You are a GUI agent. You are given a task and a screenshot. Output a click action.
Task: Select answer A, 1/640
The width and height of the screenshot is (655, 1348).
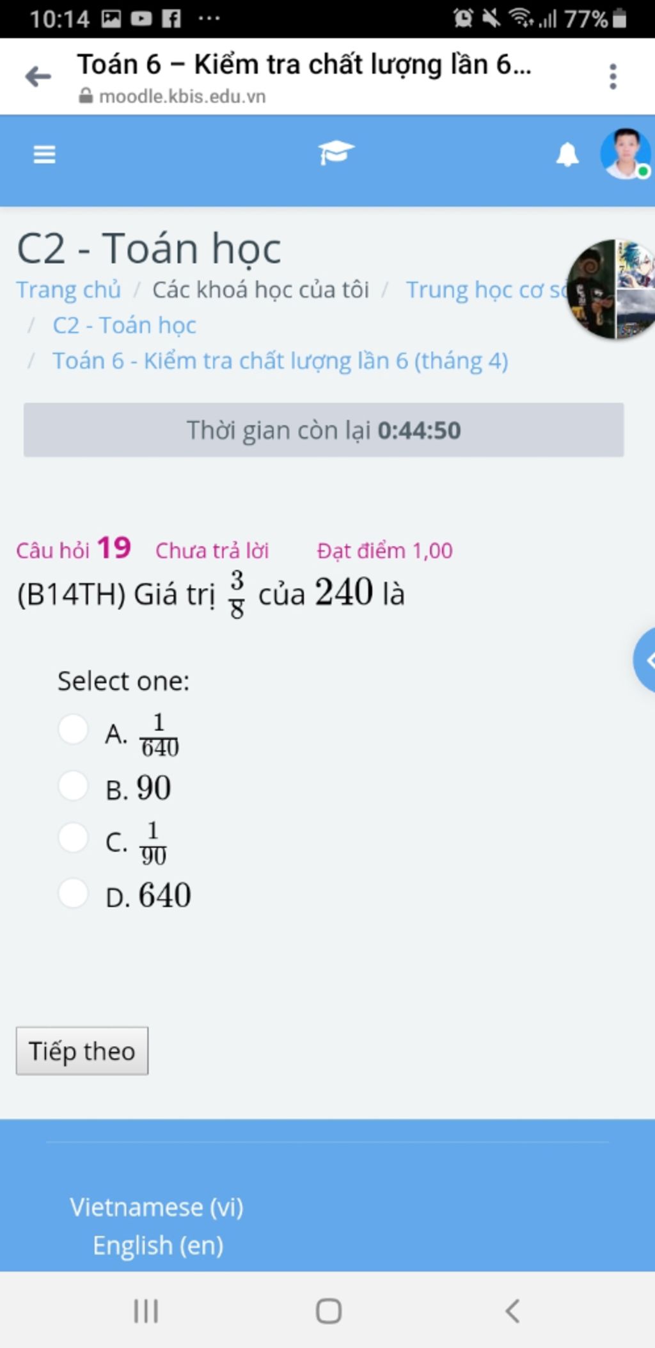73,729
